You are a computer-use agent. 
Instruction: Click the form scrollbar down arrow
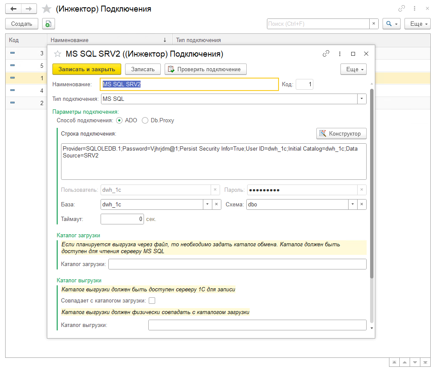[371, 328]
